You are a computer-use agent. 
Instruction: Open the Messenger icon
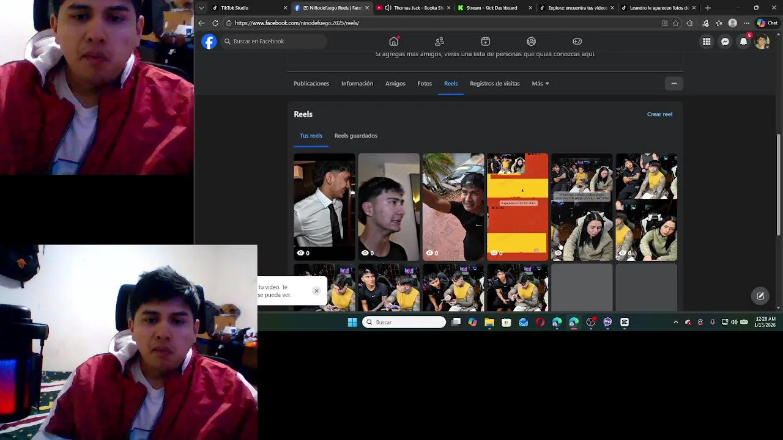tap(725, 42)
